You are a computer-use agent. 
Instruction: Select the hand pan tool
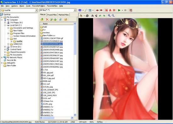click(81, 16)
